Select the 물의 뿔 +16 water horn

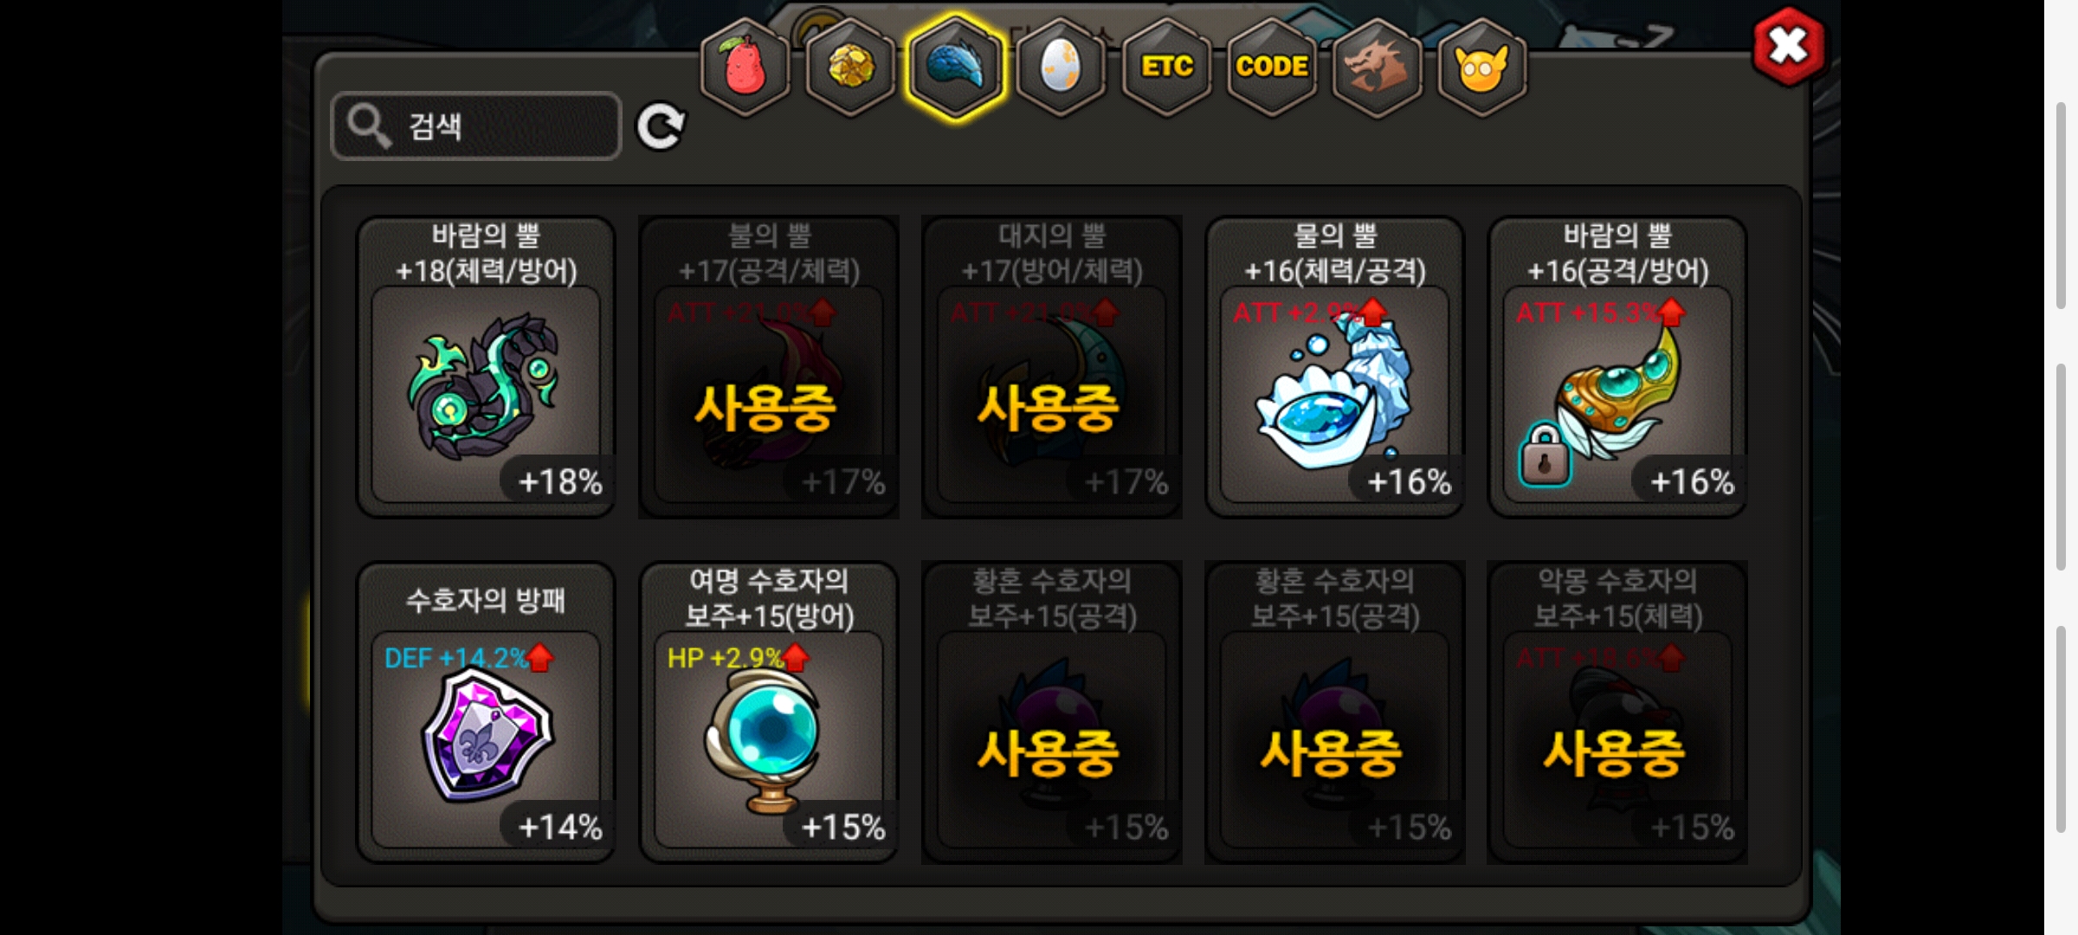[x=1334, y=367]
